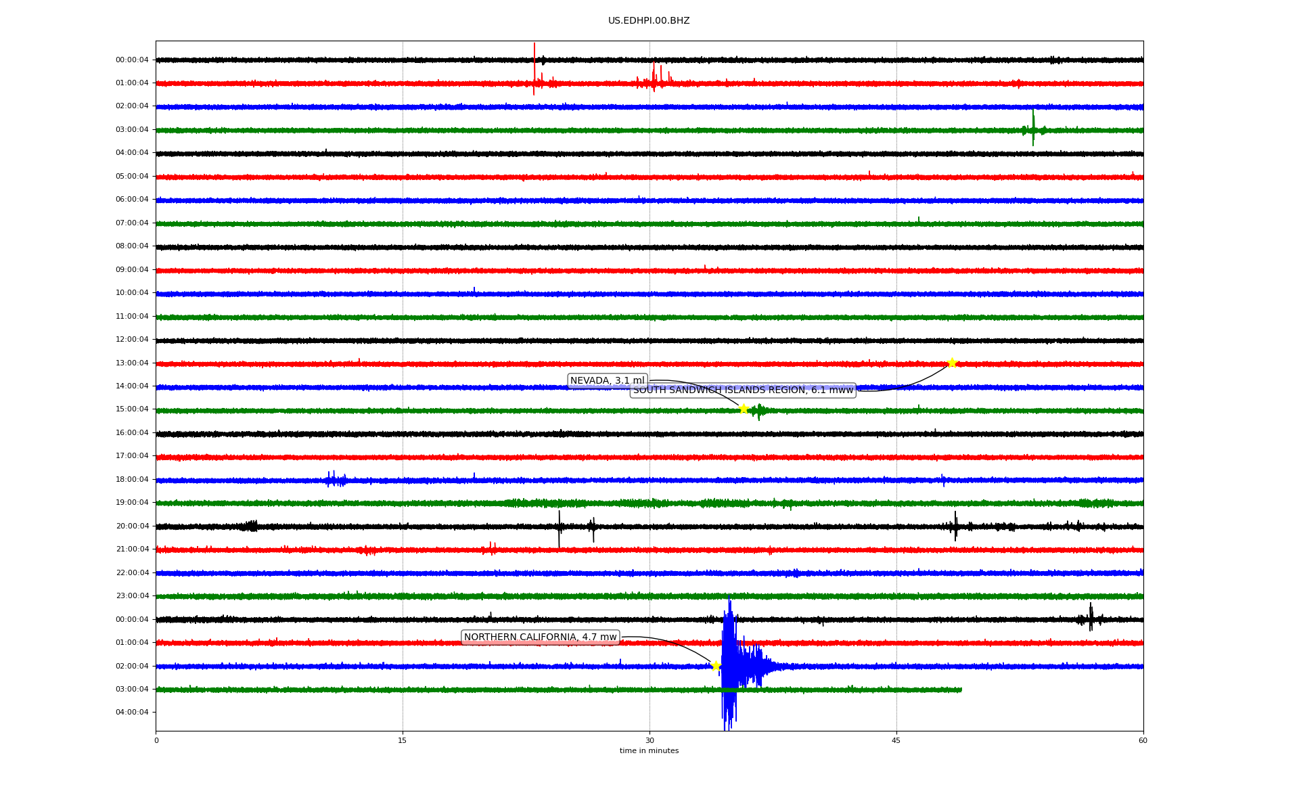Click the 'time in minutes' axis label
This screenshot has width=1299, height=812.
[649, 751]
